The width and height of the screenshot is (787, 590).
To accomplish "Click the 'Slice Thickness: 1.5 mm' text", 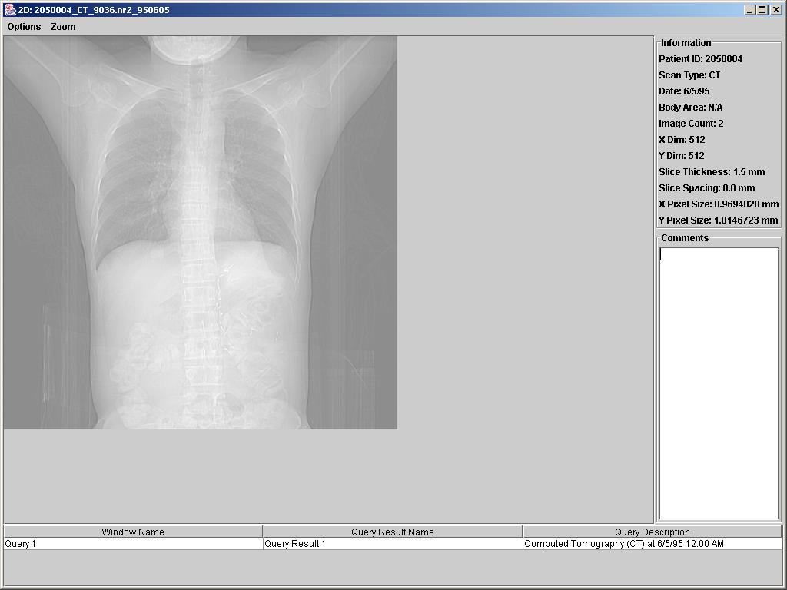I will tap(712, 172).
